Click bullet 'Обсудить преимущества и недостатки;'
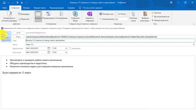 28,63
